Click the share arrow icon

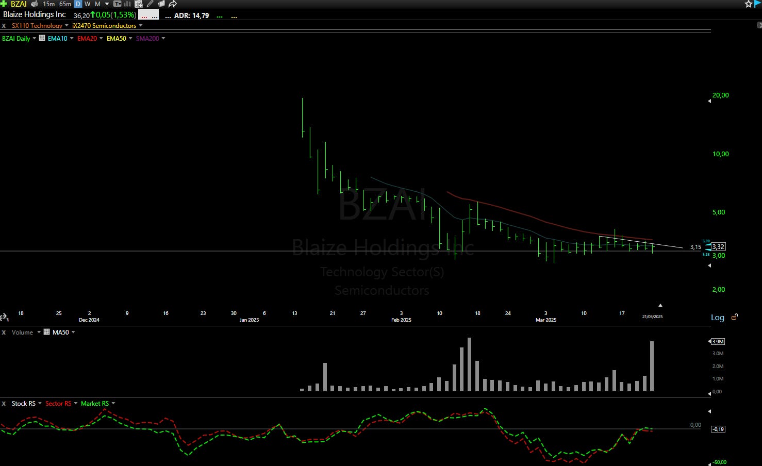pos(173,4)
